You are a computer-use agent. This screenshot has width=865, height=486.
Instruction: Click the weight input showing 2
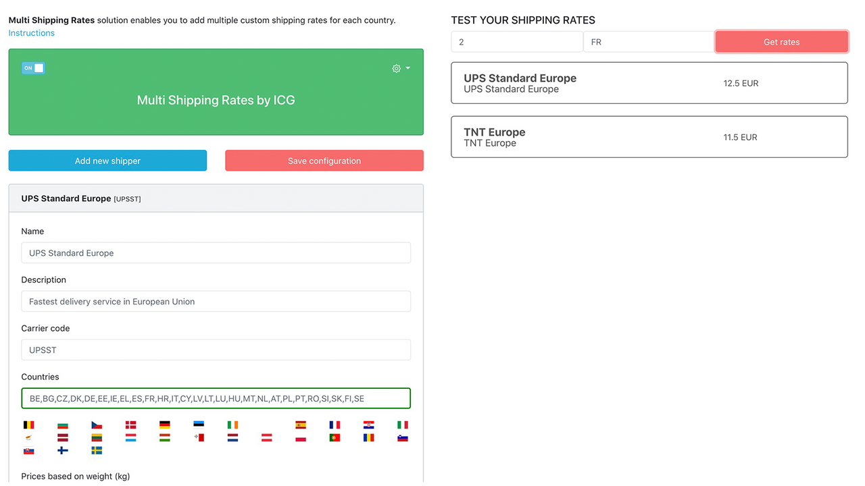tap(517, 41)
